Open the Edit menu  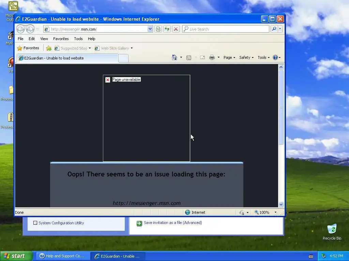pyautogui.click(x=32, y=39)
